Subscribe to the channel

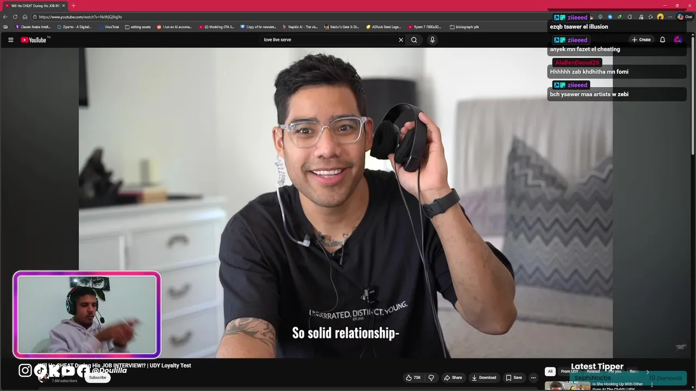pos(98,377)
